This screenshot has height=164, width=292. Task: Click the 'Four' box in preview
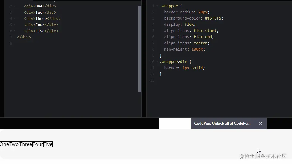click(38, 144)
